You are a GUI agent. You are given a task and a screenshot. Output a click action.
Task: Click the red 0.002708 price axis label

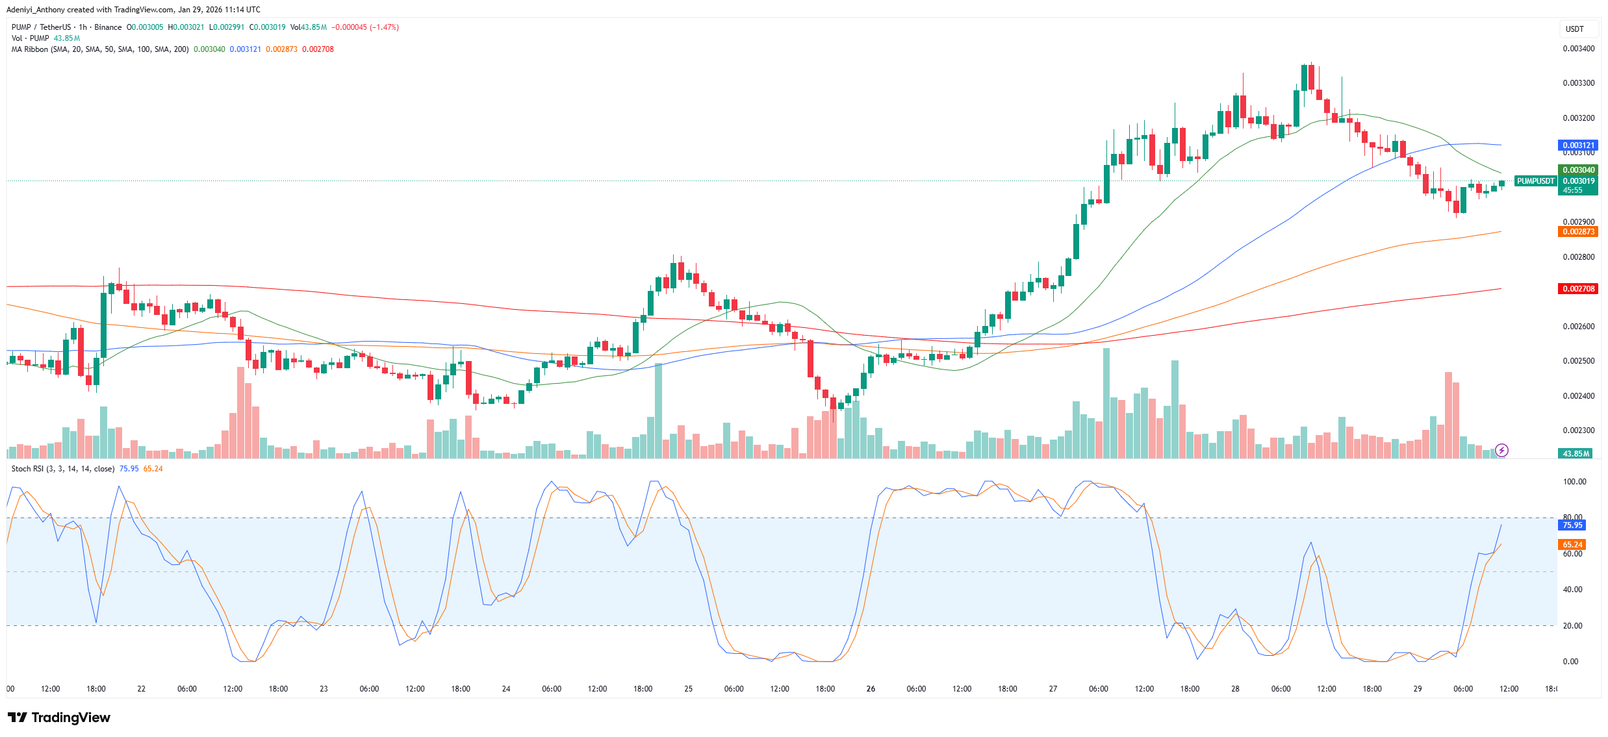1578,289
